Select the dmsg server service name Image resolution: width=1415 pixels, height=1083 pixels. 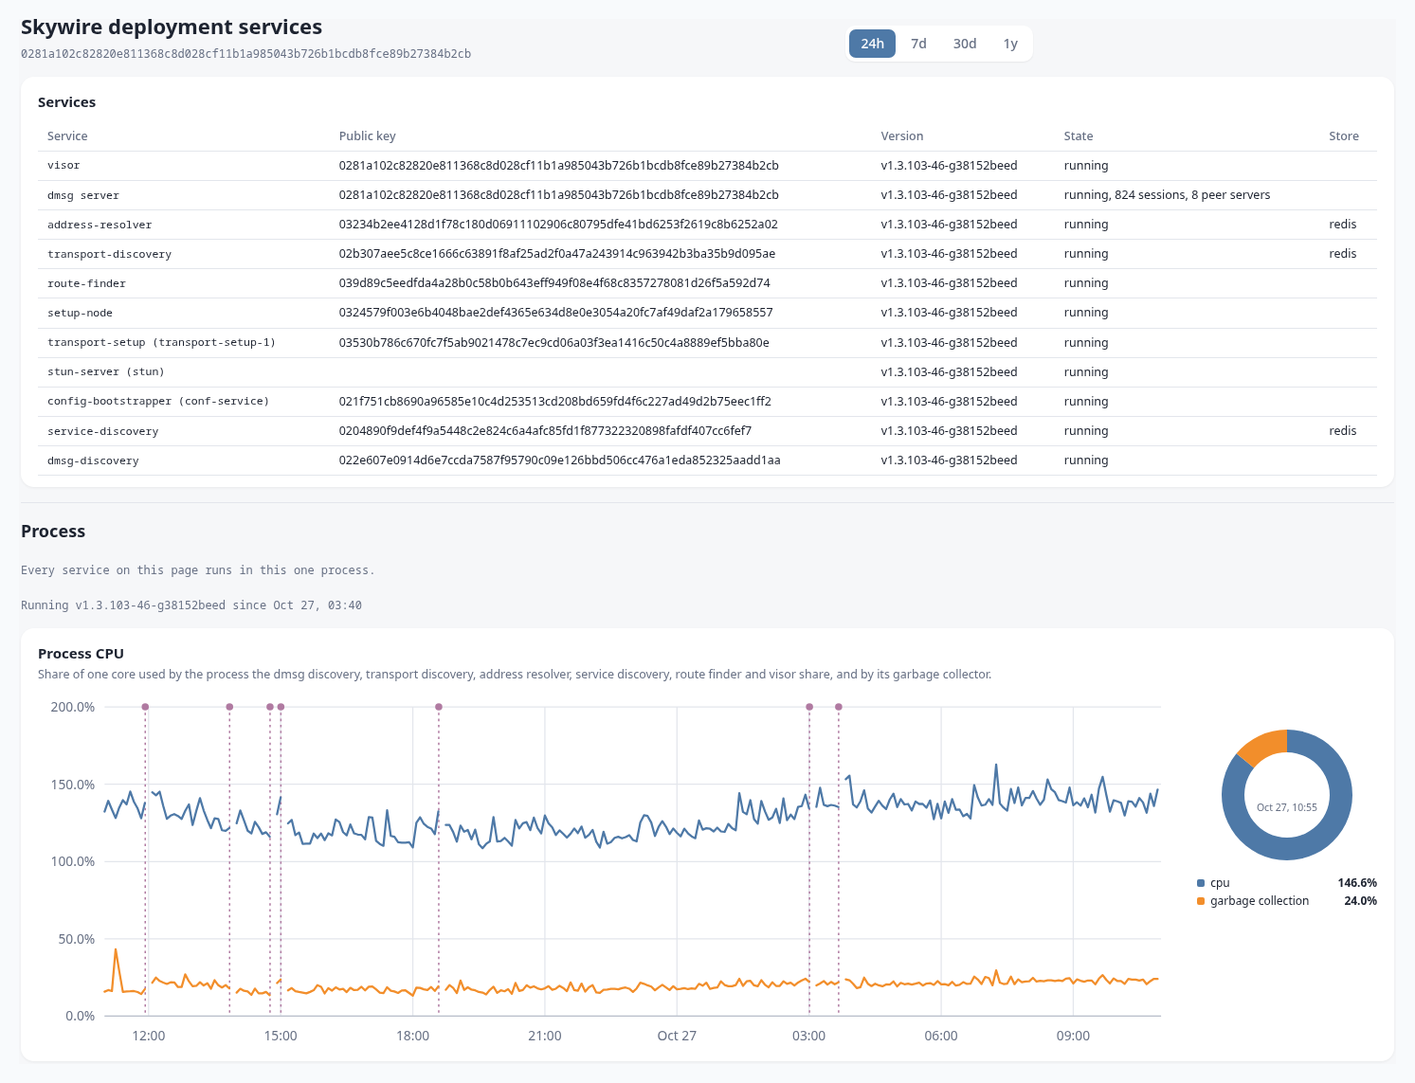tap(83, 195)
